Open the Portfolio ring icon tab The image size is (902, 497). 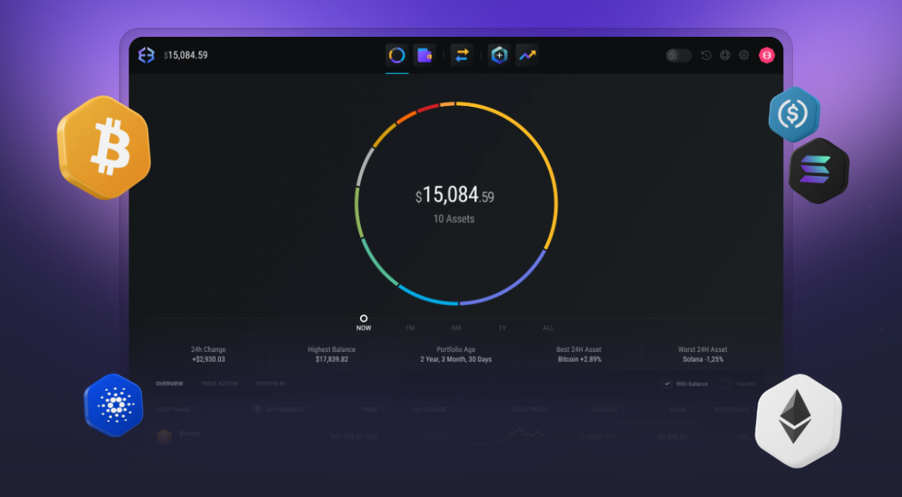[x=397, y=55]
